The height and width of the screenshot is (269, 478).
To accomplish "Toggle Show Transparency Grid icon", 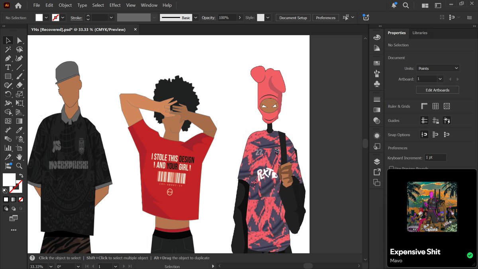I will [447, 106].
